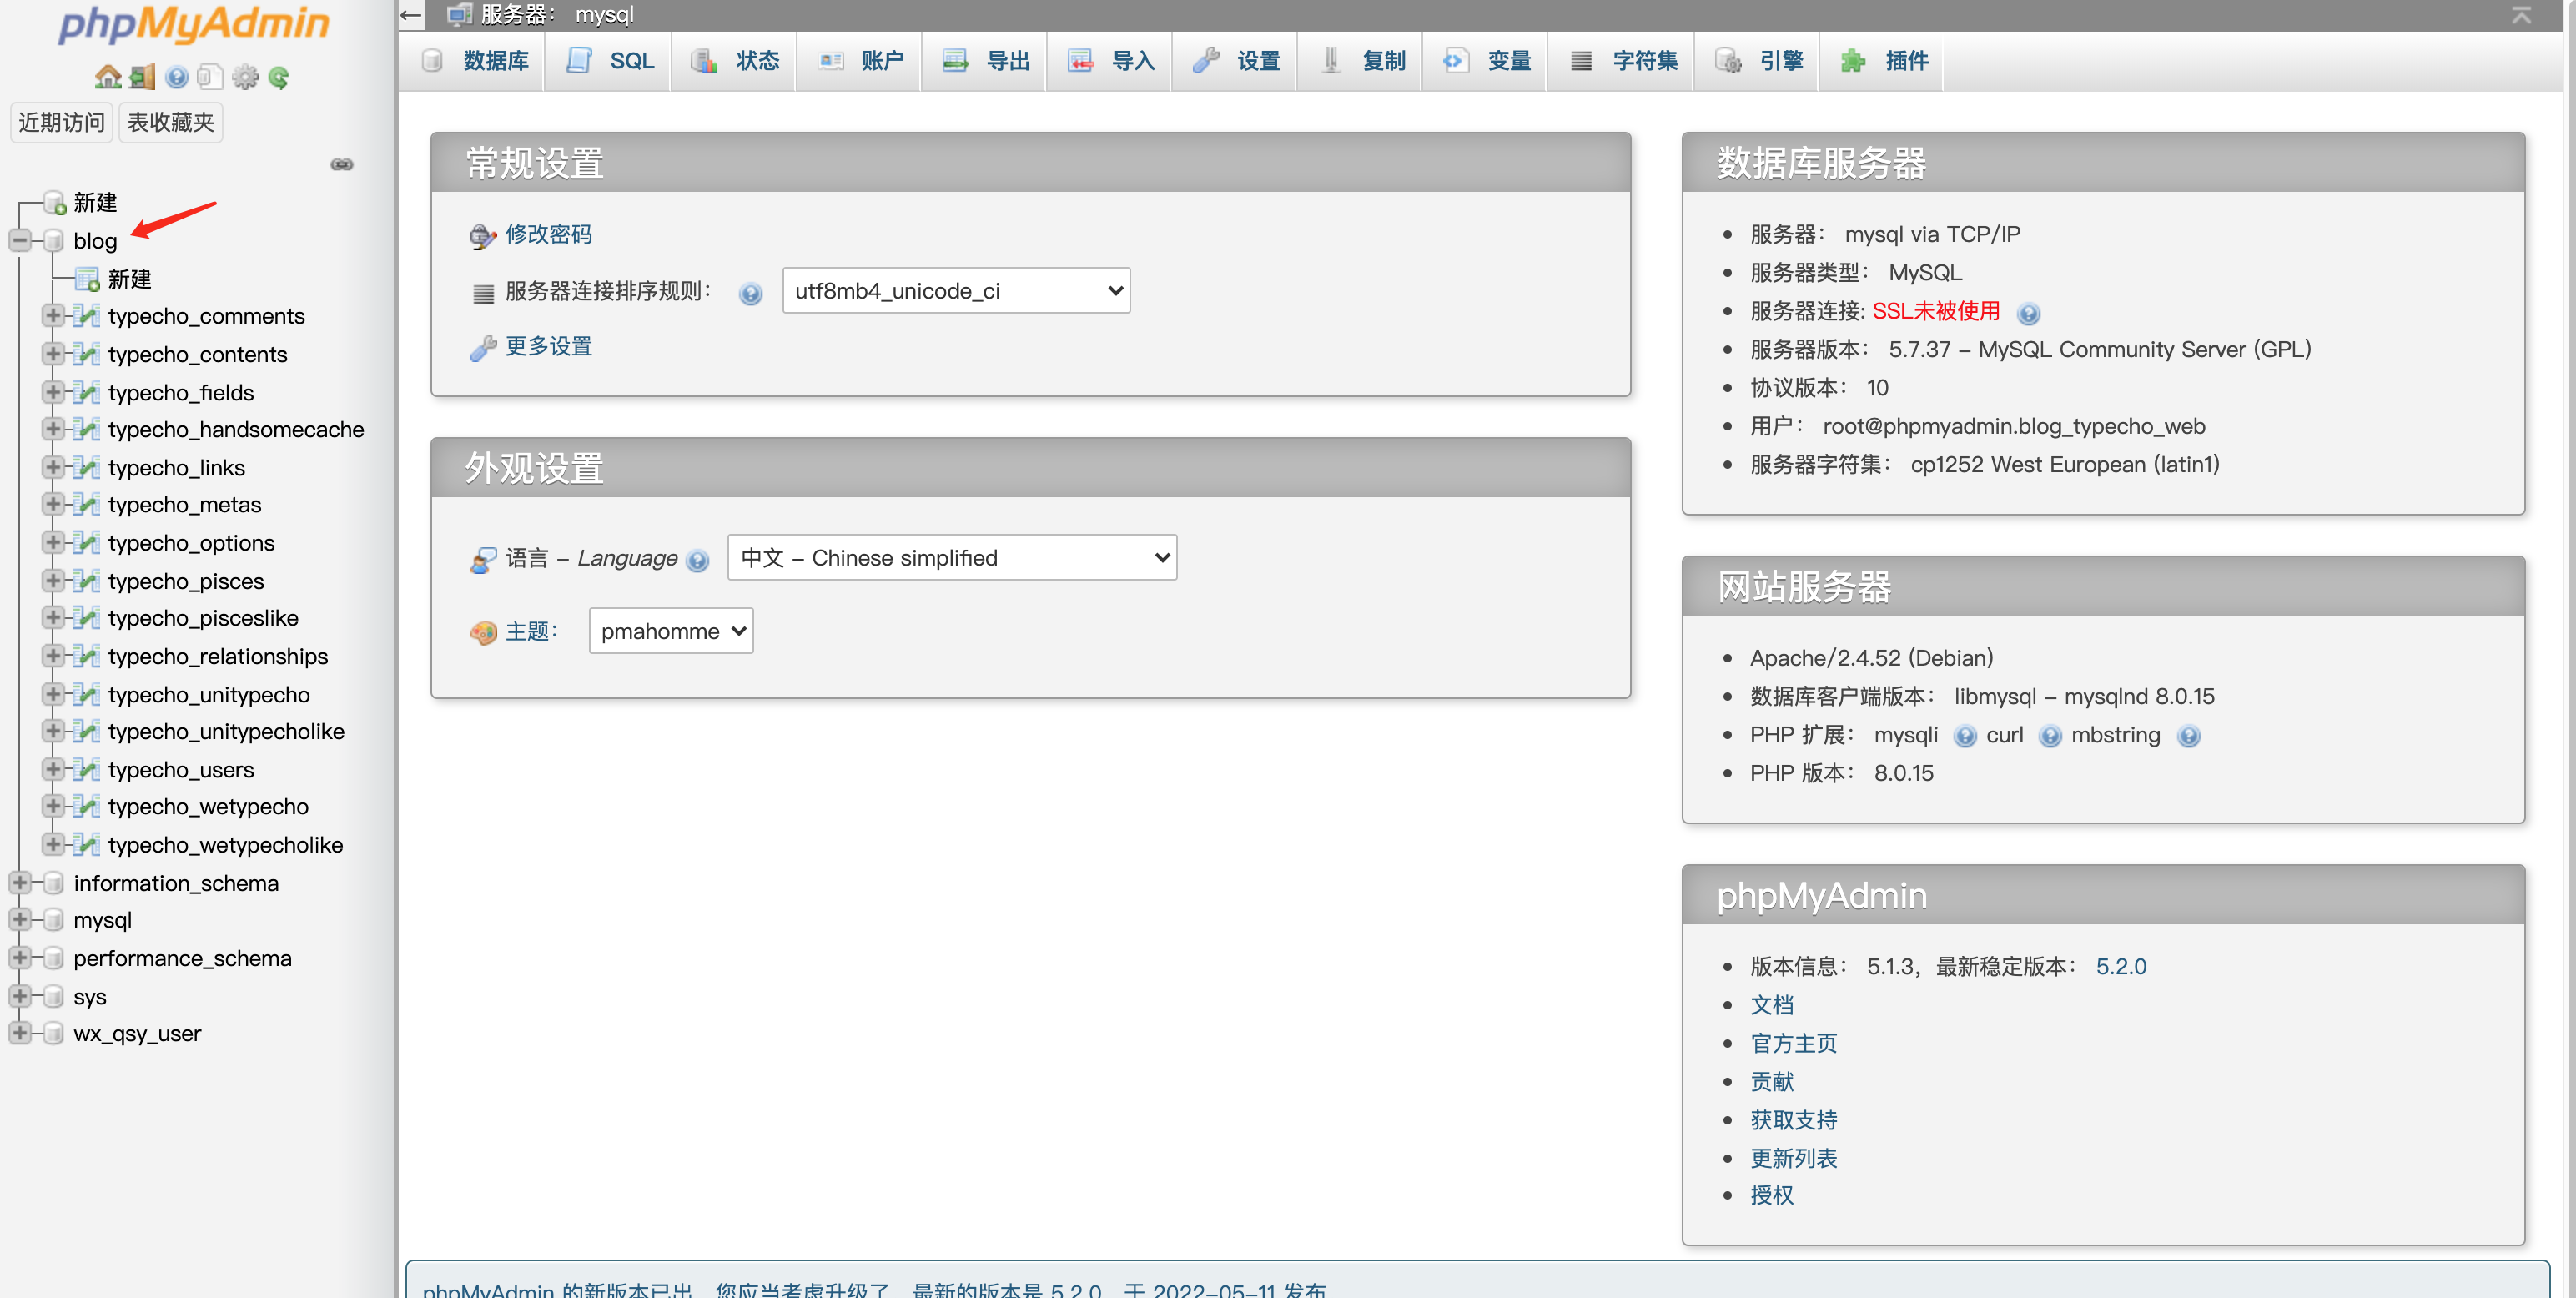2576x1298 pixels.
Task: Collapse top panel arrow icon at right
Action: coord(2521,14)
